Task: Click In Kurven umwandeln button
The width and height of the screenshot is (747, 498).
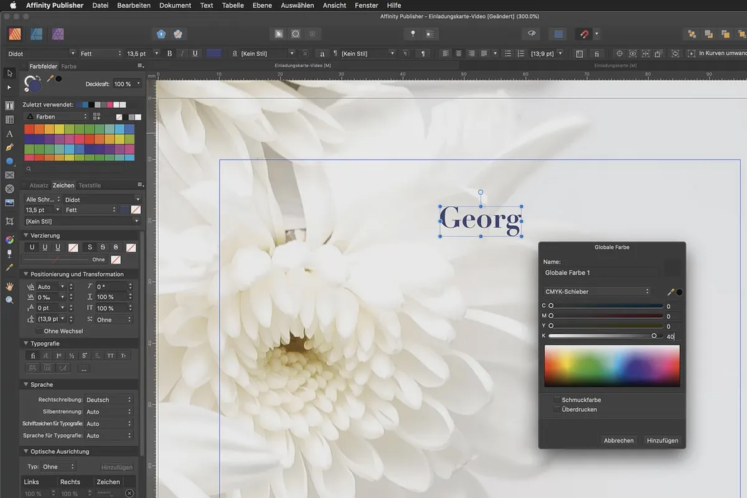Action: tap(716, 54)
